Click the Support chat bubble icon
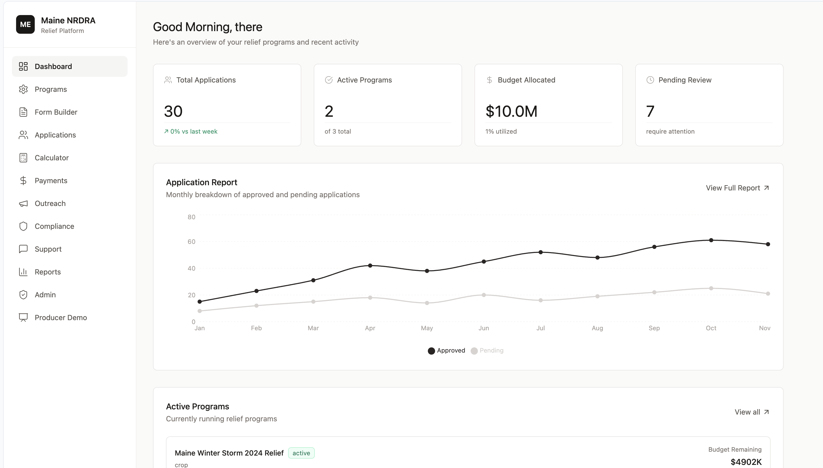The width and height of the screenshot is (823, 468). point(23,249)
